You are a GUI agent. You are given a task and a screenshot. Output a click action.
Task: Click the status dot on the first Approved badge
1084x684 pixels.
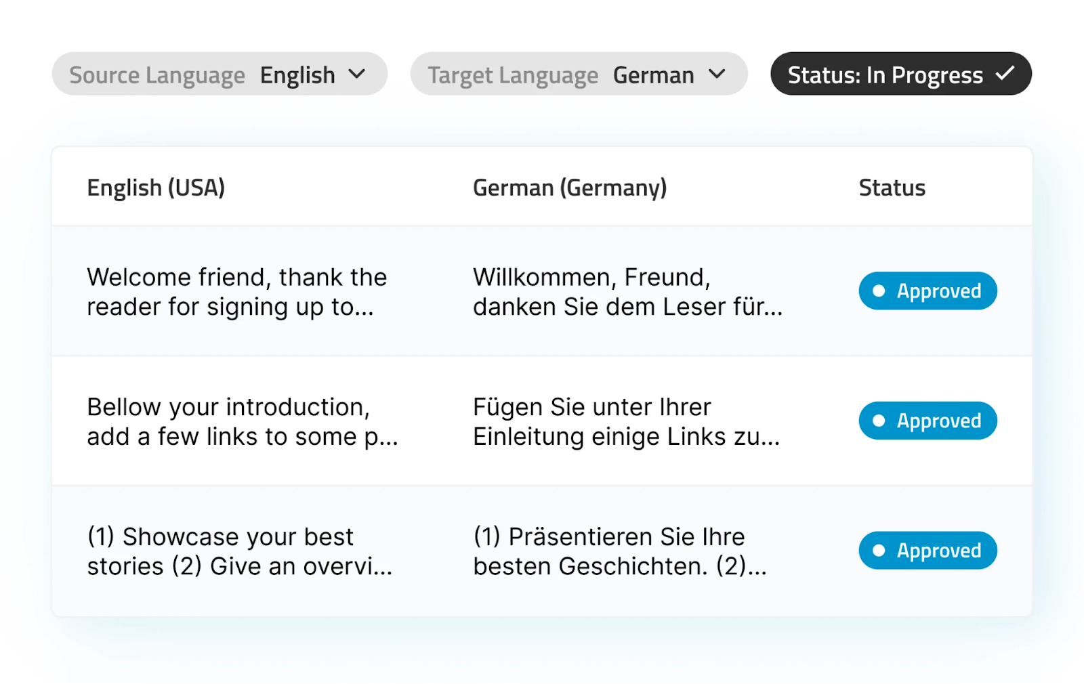(879, 291)
